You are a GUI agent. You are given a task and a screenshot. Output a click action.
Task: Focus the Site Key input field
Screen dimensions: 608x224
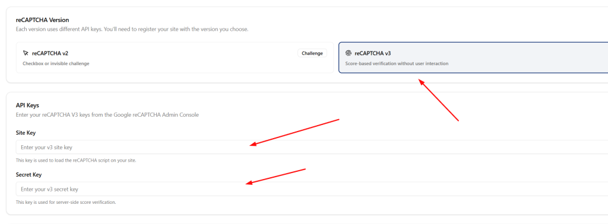pos(312,148)
